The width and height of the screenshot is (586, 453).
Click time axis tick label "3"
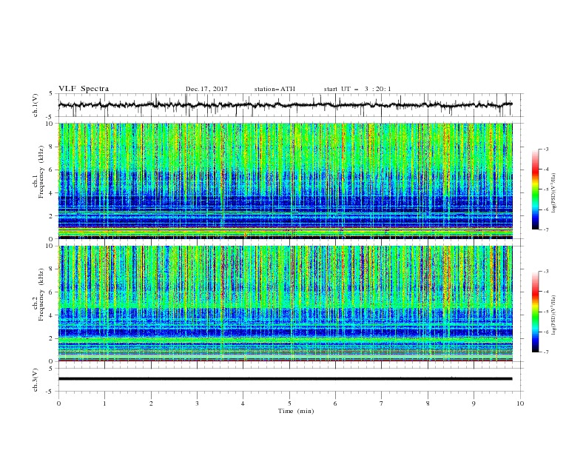tap(197, 403)
